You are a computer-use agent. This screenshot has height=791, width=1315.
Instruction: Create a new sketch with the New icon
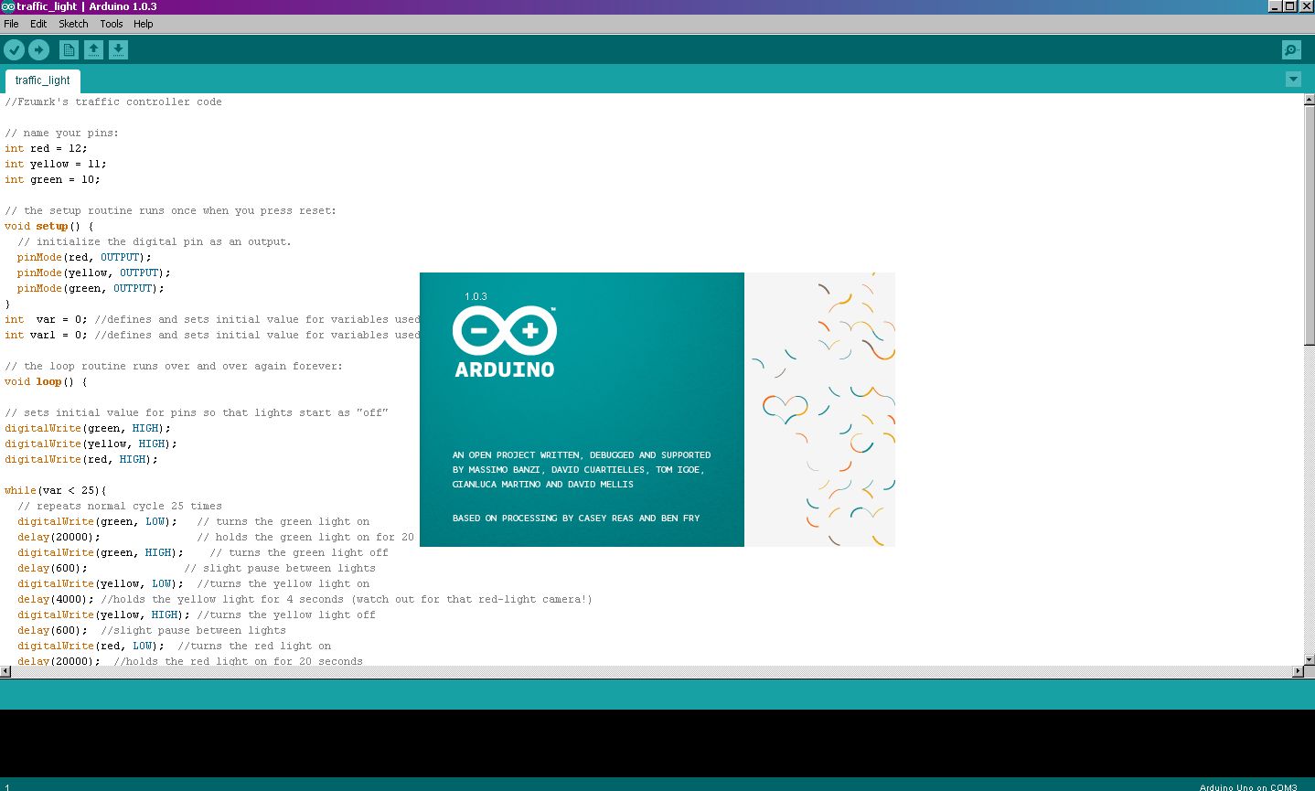pyautogui.click(x=69, y=49)
